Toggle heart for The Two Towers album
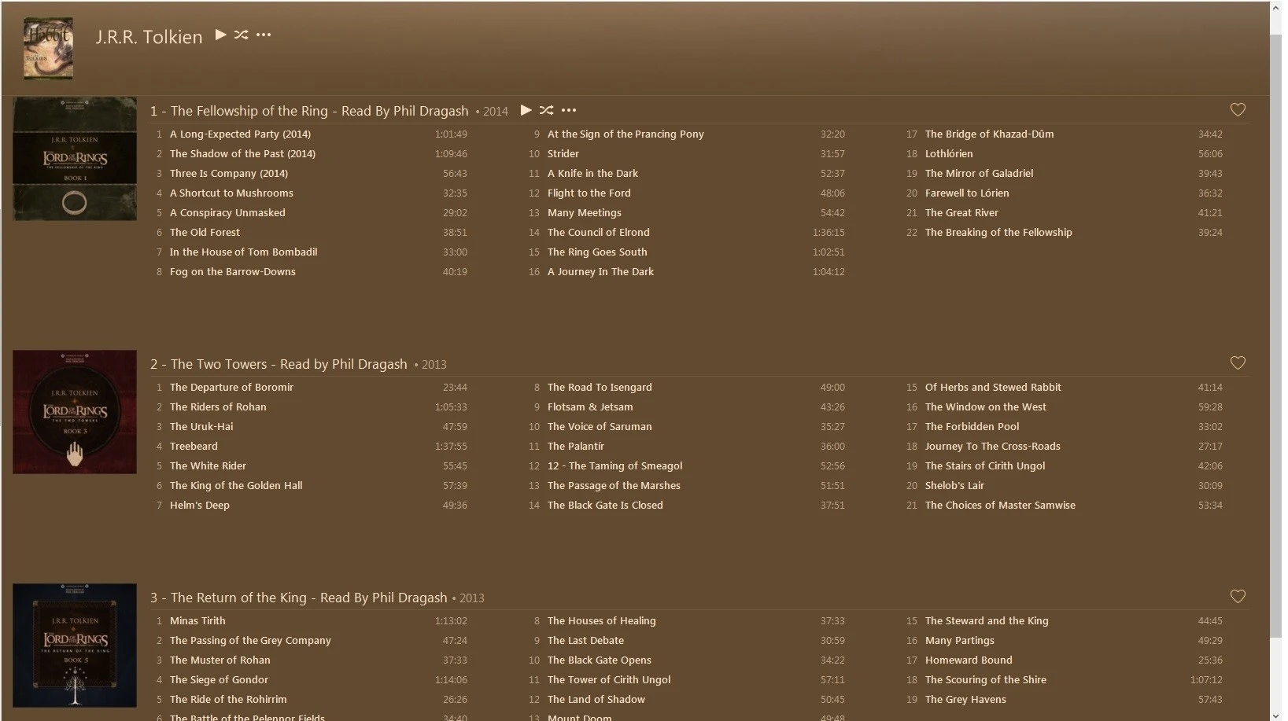The height and width of the screenshot is (721, 1288). point(1238,363)
